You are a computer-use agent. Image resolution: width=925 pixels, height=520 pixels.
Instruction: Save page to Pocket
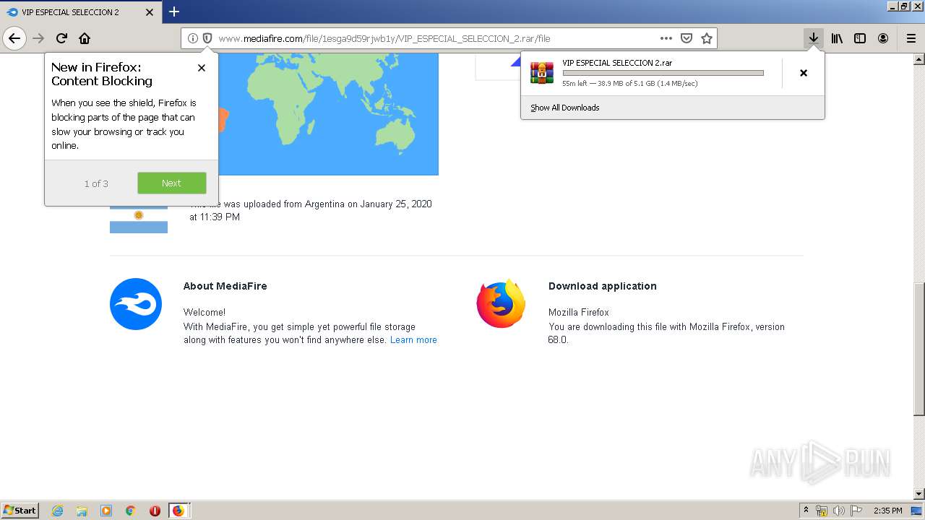coord(687,38)
